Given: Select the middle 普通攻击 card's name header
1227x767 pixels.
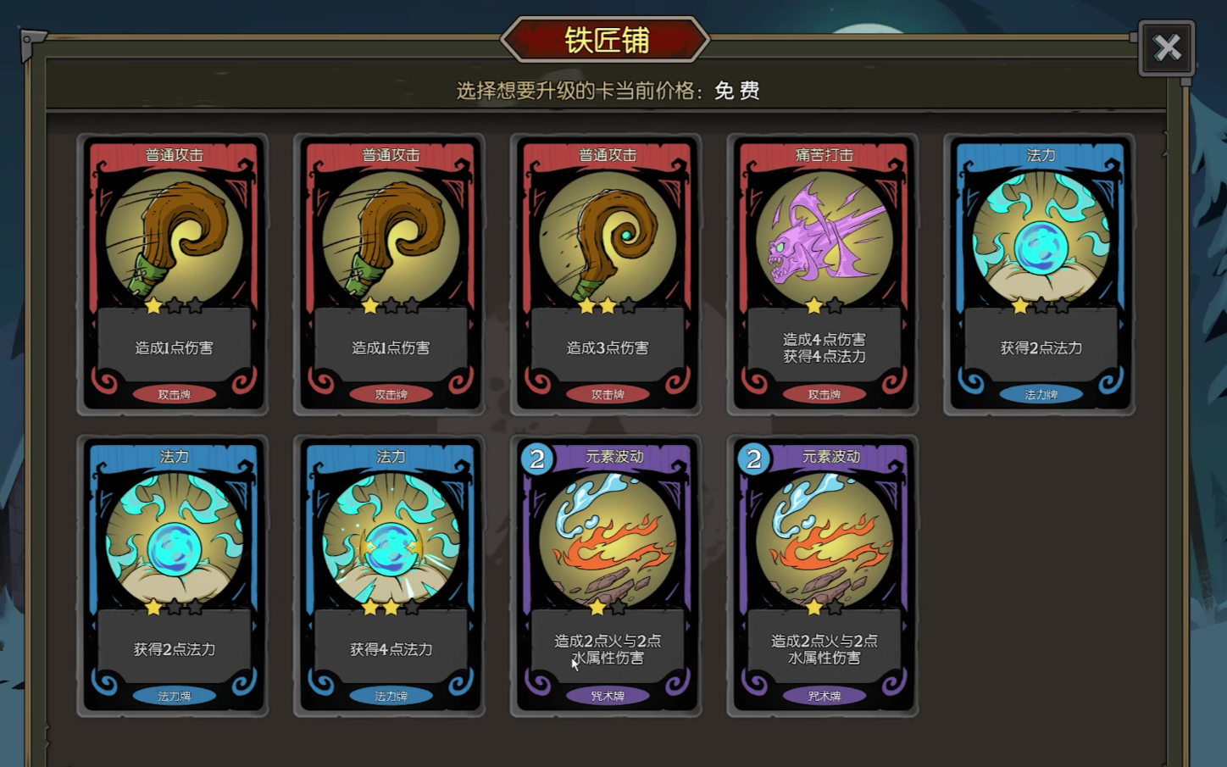Looking at the screenshot, I should coord(391,155).
